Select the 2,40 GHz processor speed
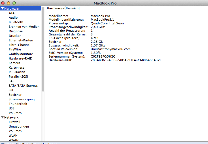 (x=98, y=27)
